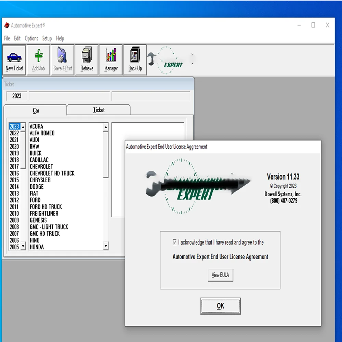Click the Save & Print toolbar icon
Viewport: 342px width, 342px height.
[x=63, y=60]
